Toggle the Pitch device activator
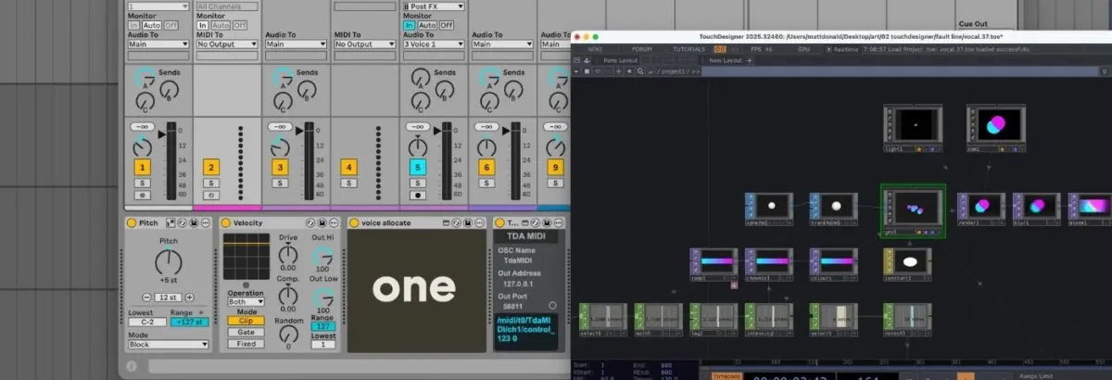This screenshot has height=380, width=1112. [132, 222]
